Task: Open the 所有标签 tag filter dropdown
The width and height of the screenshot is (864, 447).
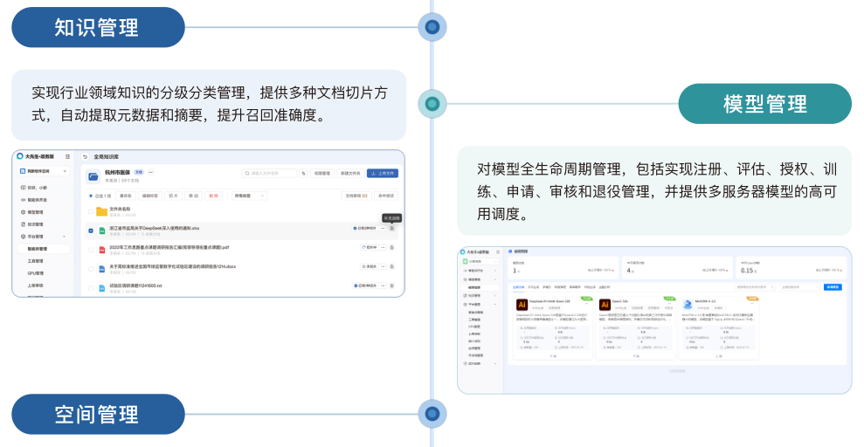Action: tap(248, 196)
